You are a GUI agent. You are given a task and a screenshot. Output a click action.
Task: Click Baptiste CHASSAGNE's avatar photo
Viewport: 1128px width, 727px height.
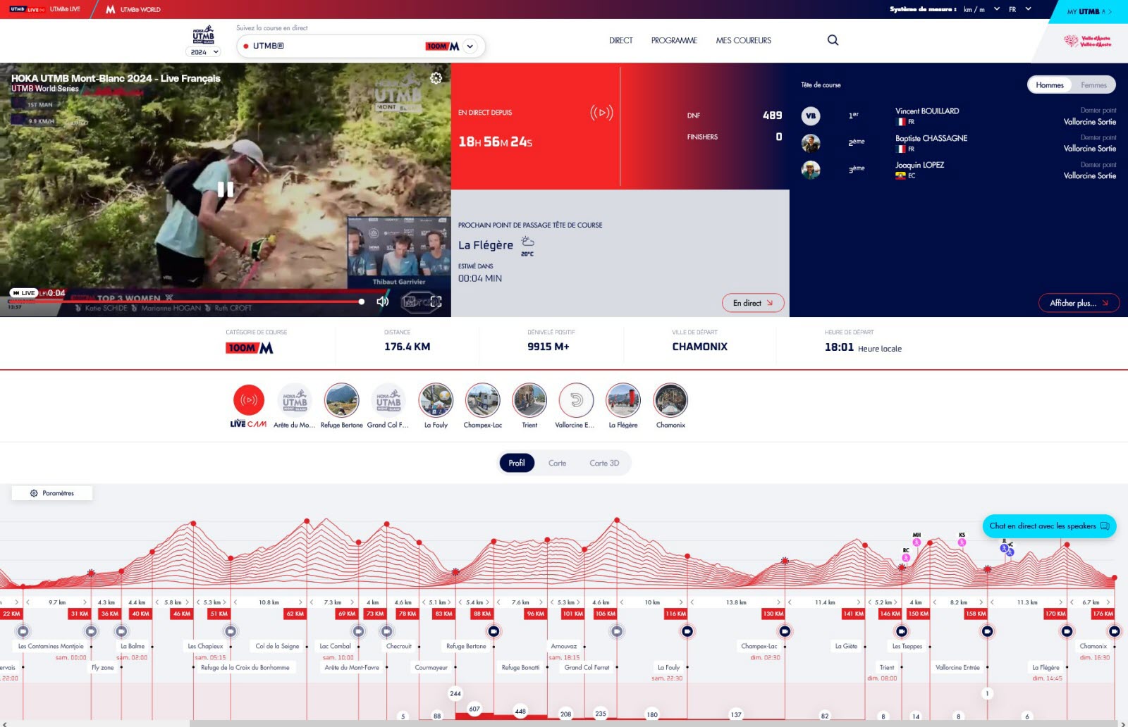tap(811, 143)
